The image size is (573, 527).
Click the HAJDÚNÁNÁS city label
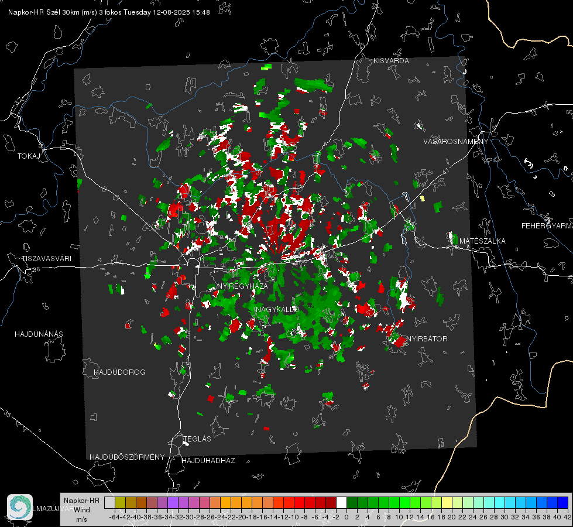pos(39,334)
